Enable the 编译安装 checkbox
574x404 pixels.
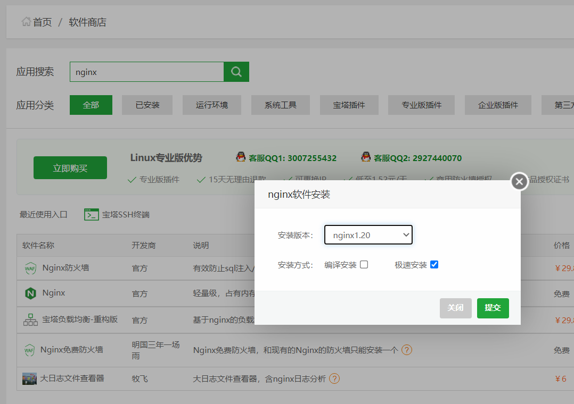pyautogui.click(x=364, y=264)
